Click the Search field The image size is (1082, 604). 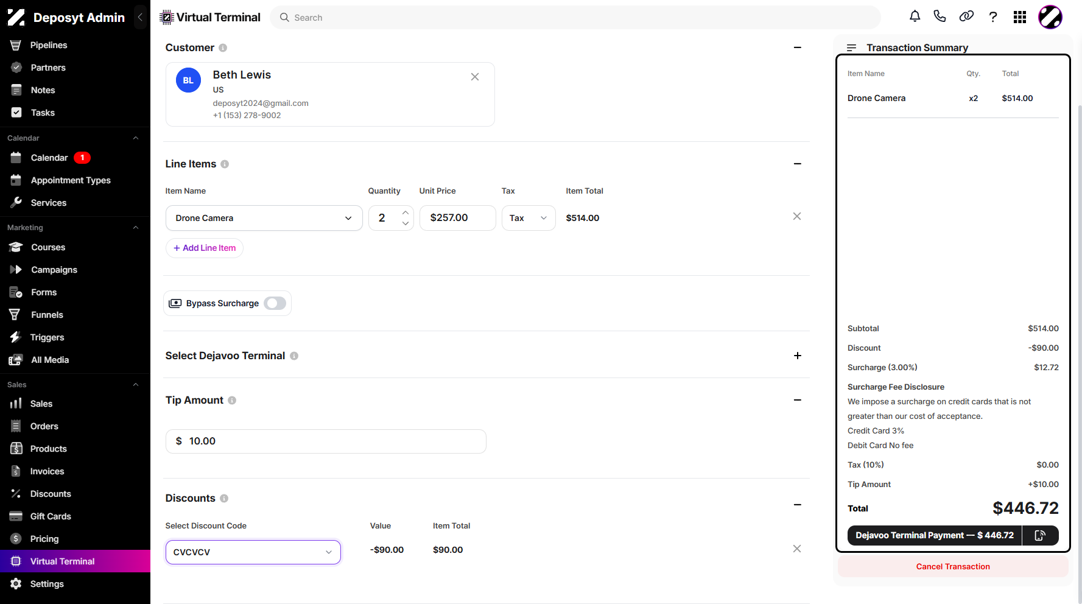click(x=575, y=18)
